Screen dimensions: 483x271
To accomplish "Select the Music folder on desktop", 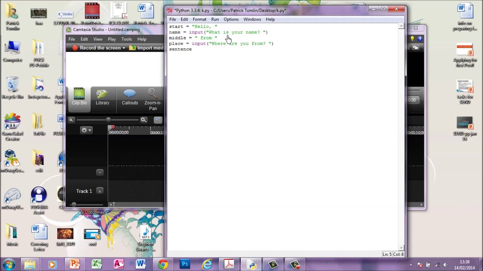I will coord(12,235).
